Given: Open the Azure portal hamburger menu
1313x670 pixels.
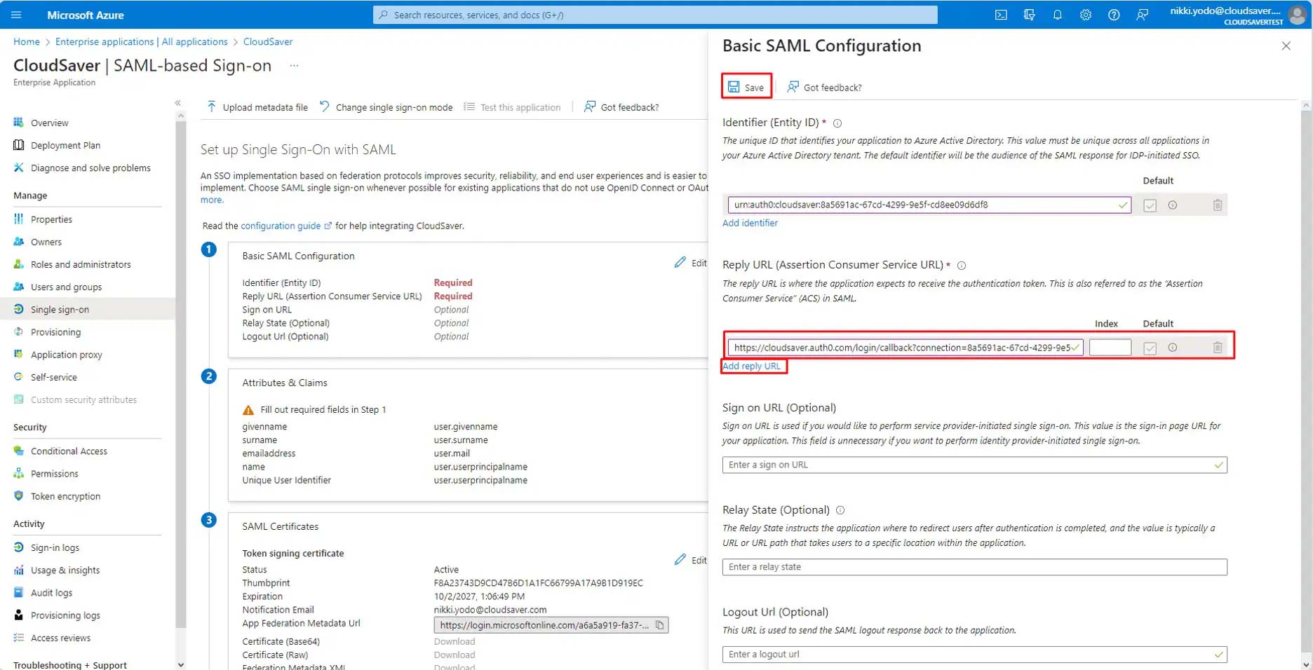Looking at the screenshot, I should tap(16, 15).
